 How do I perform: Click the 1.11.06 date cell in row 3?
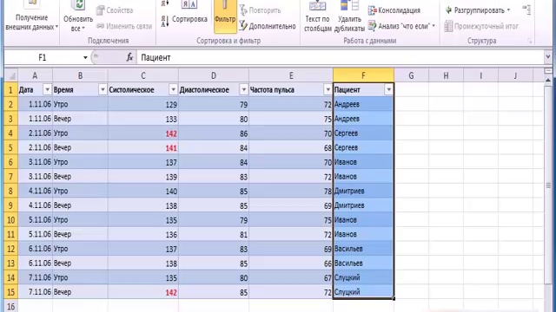(x=35, y=119)
